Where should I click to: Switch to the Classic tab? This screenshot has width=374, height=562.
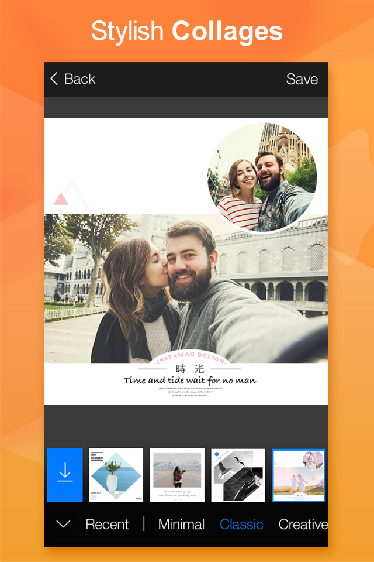coord(241,525)
